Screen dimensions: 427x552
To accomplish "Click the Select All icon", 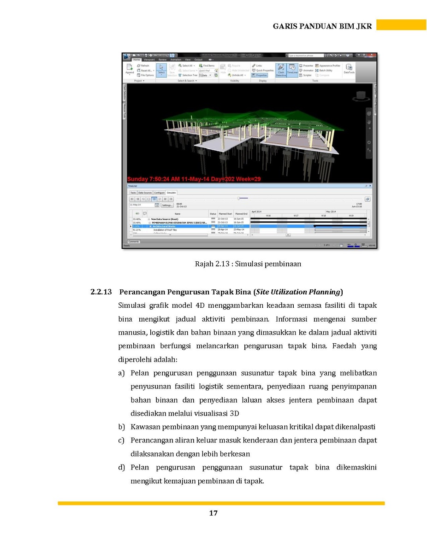I will [180, 65].
